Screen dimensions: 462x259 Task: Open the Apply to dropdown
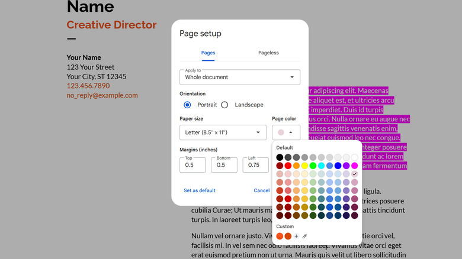tap(239, 77)
